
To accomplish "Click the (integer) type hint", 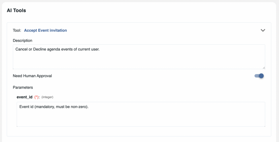I will (x=47, y=97).
